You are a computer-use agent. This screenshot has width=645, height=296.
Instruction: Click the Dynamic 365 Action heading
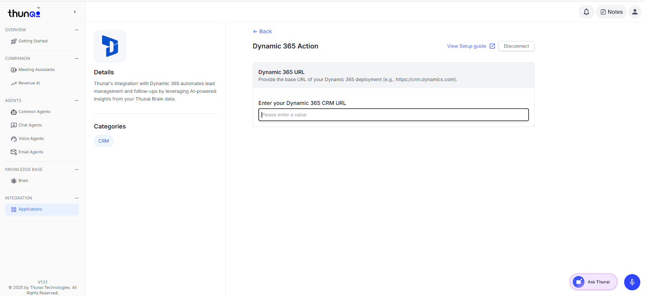[285, 46]
